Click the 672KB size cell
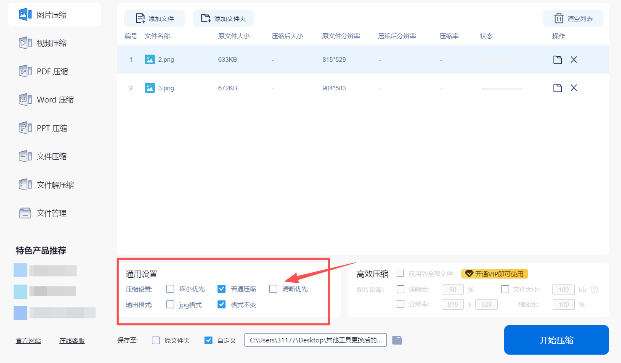Image resolution: width=621 pixels, height=363 pixels. pos(228,88)
